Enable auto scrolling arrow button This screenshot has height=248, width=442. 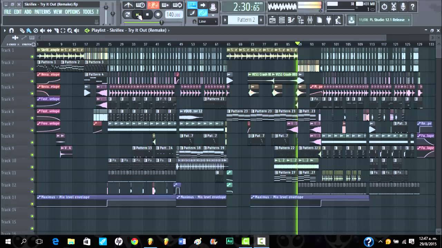(203, 5)
